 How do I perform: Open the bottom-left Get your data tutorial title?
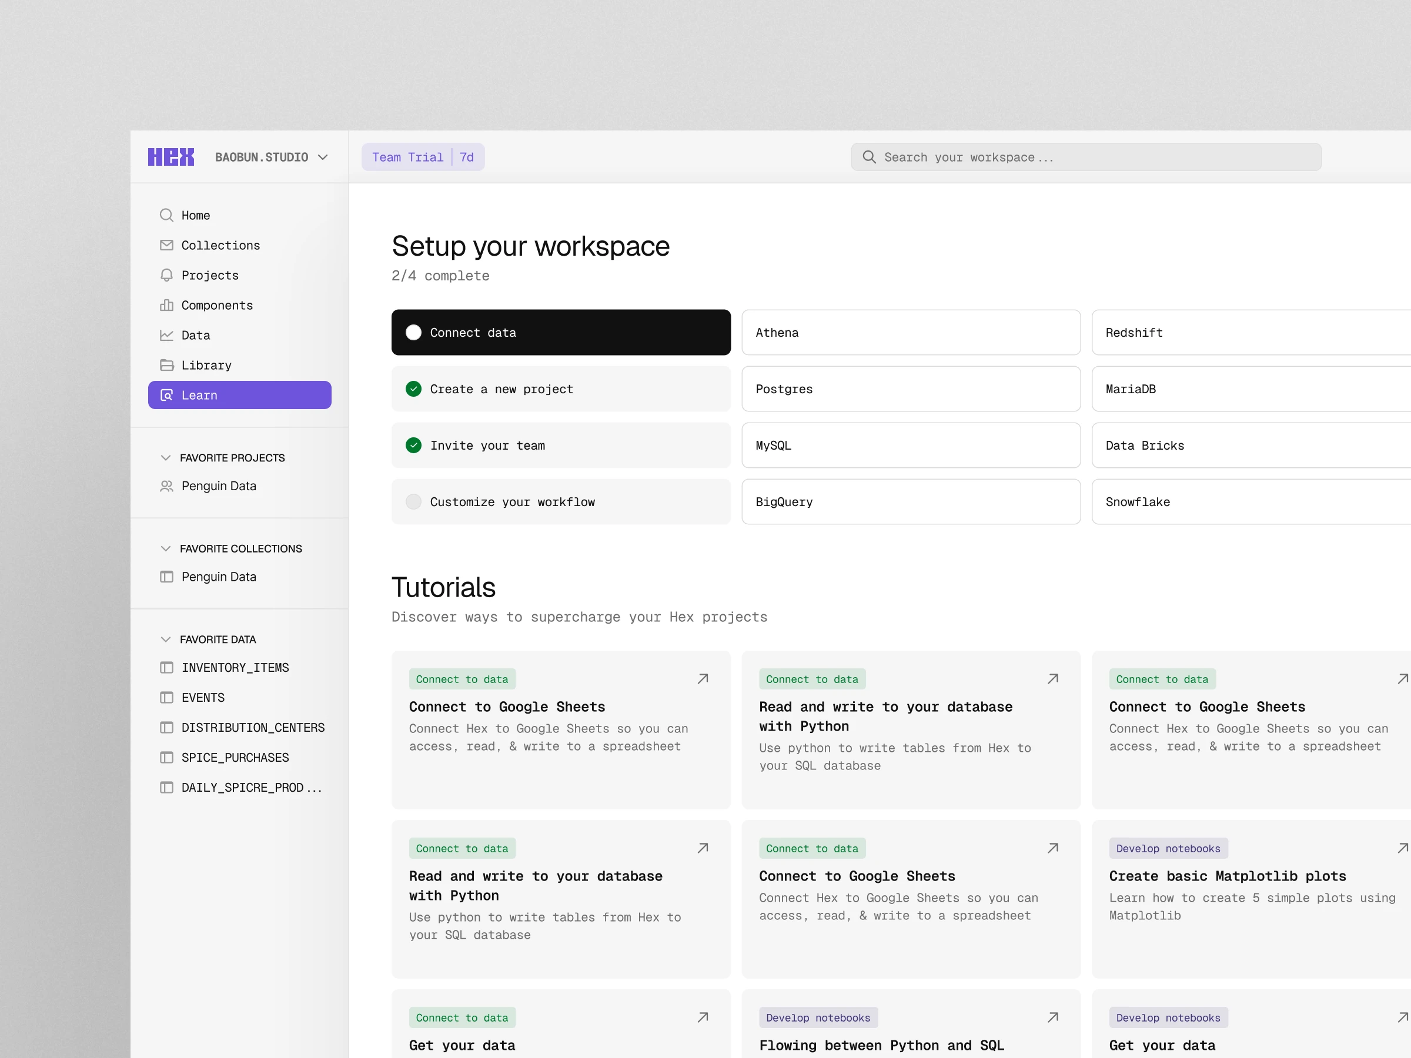[463, 1046]
